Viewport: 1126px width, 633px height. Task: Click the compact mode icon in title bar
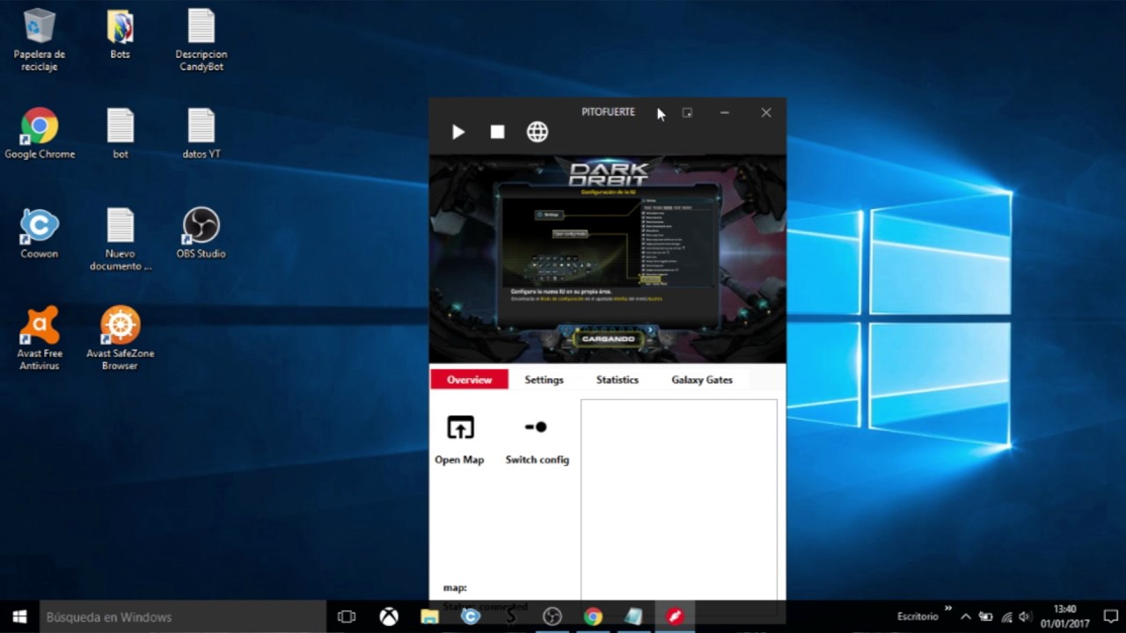click(687, 113)
